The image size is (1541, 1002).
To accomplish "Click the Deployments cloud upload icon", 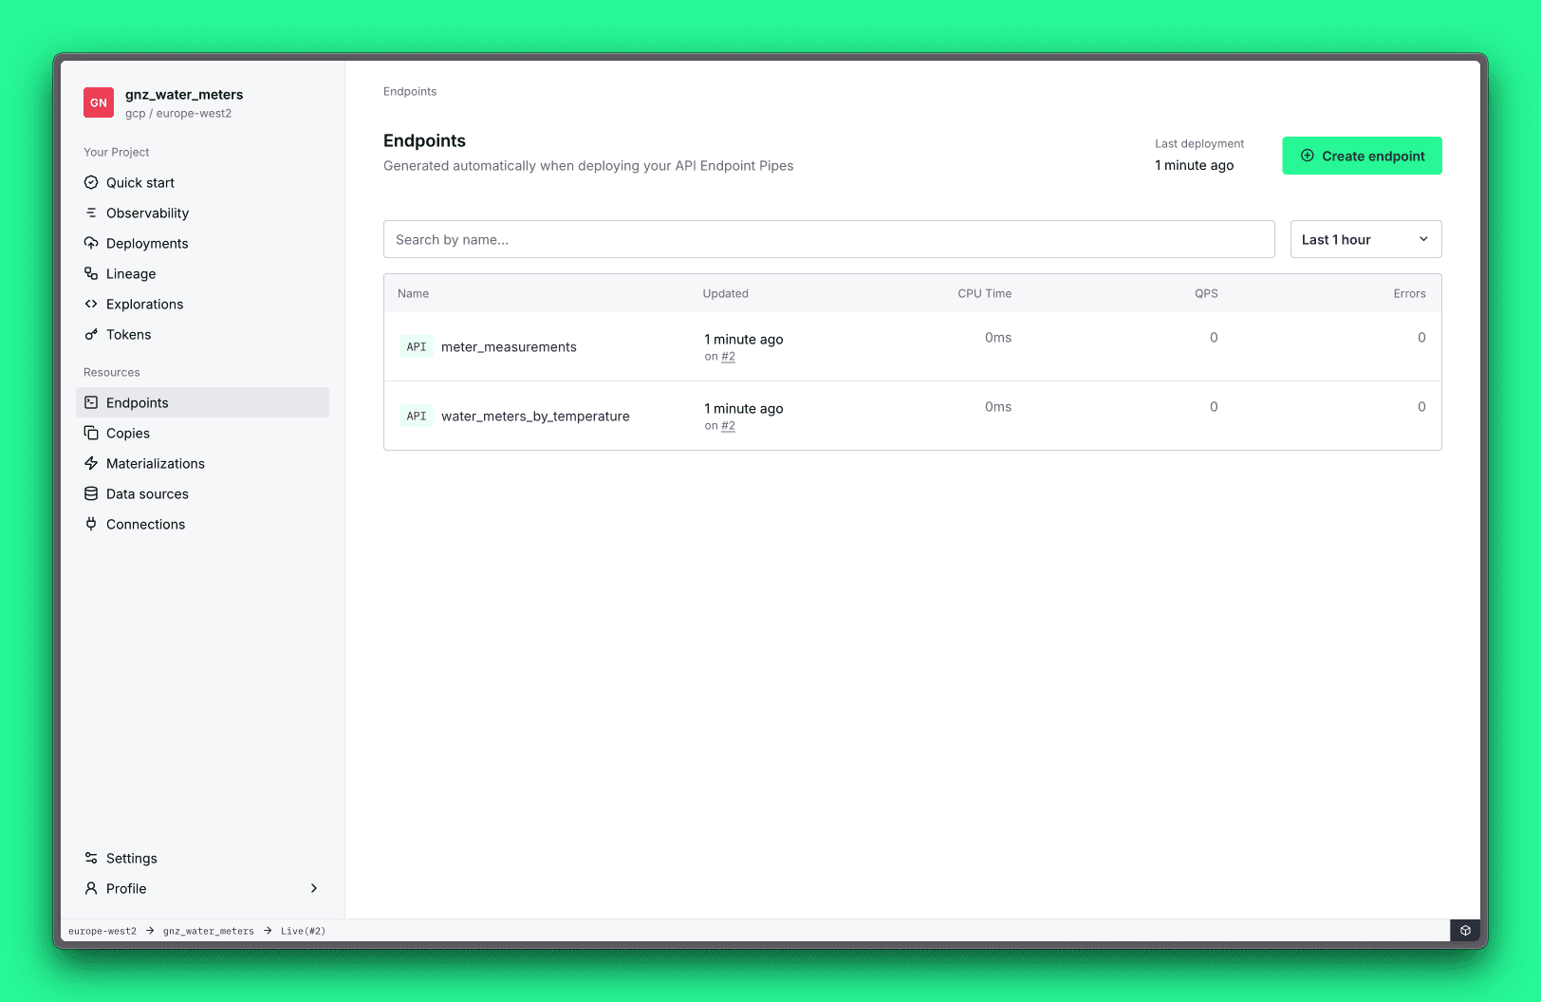I will [91, 243].
